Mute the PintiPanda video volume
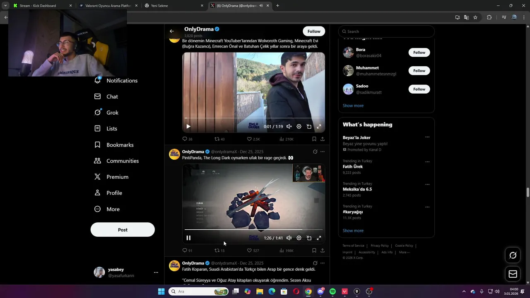The height and width of the screenshot is (298, 530). pos(289,238)
